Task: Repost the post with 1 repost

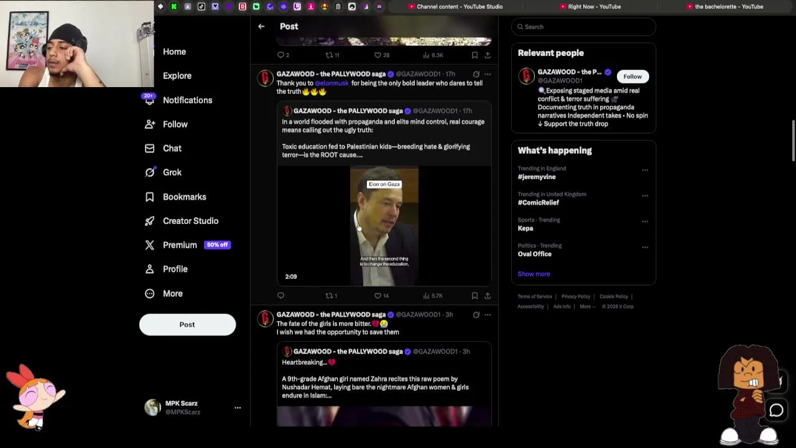Action: point(331,296)
